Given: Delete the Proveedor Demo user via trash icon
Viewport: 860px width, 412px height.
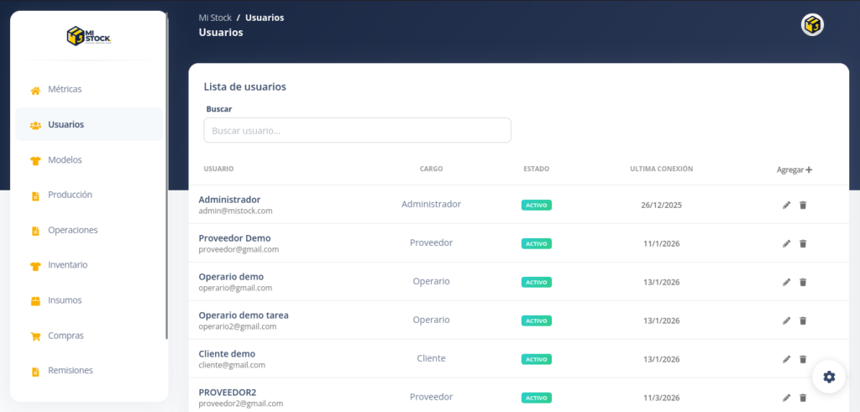Looking at the screenshot, I should pyautogui.click(x=803, y=243).
